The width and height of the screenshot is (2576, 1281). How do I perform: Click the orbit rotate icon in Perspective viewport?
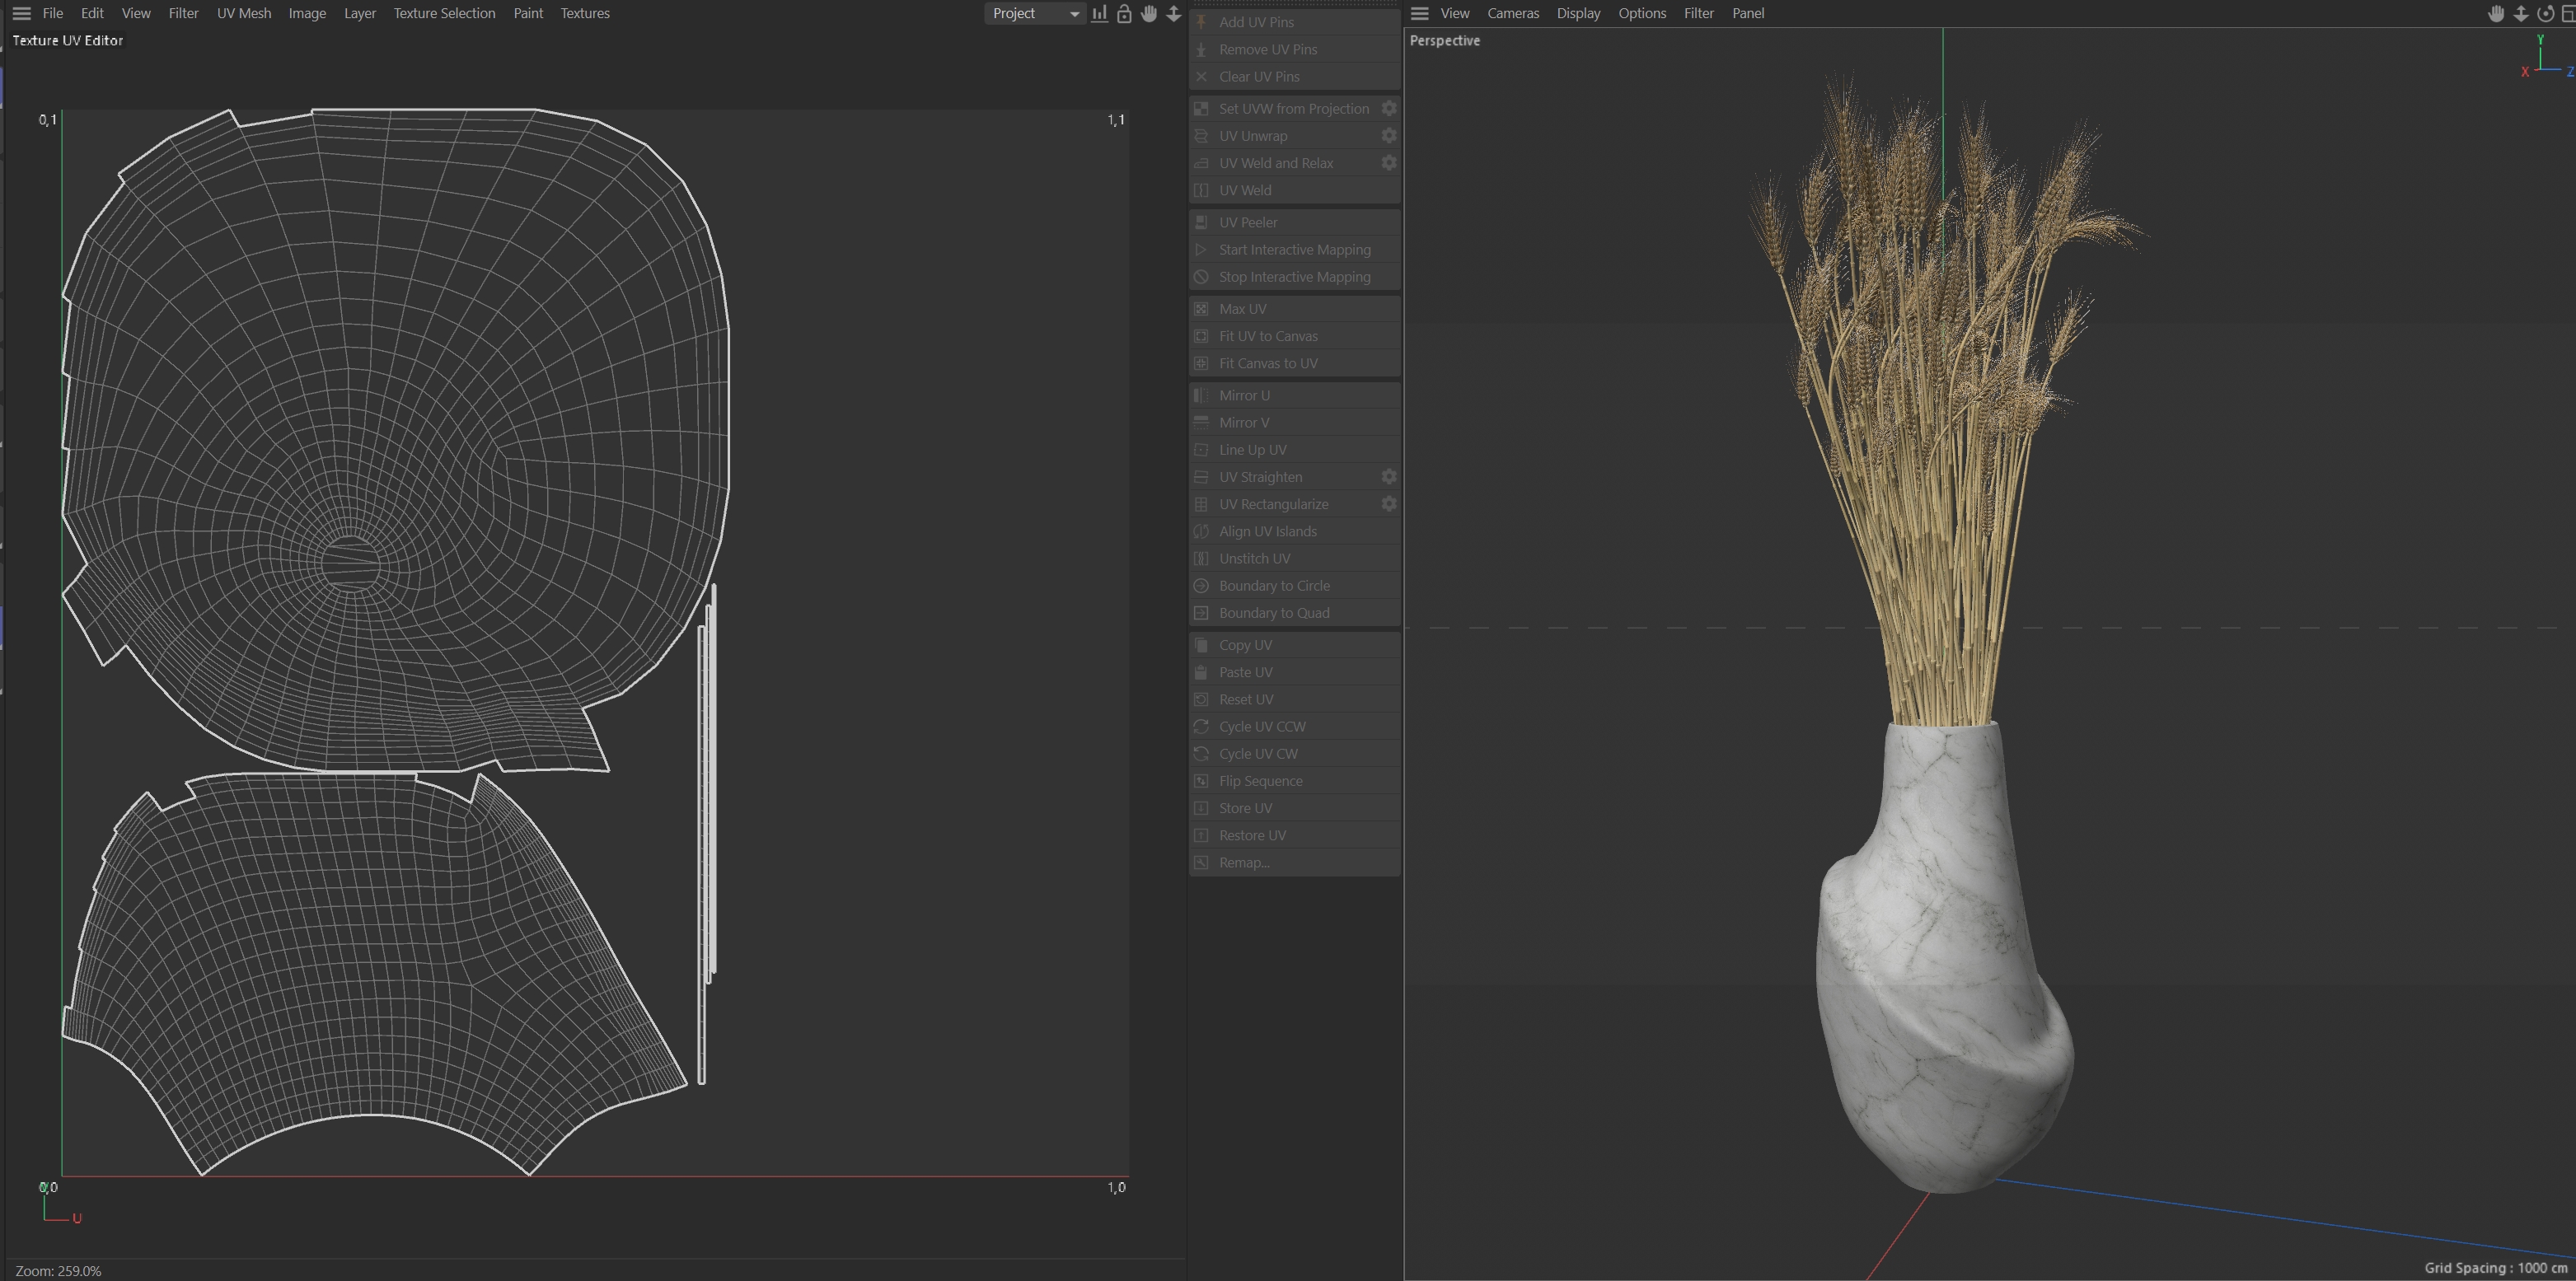(2545, 14)
